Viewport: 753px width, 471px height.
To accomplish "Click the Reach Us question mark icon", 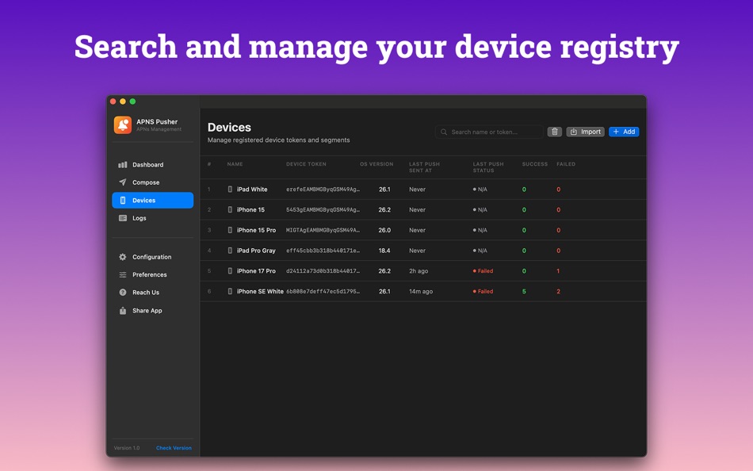I will (122, 293).
